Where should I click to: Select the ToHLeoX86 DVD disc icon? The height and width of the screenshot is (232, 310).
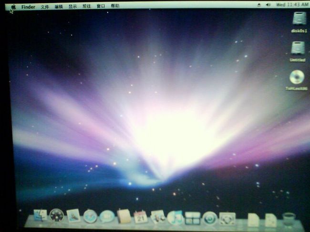[x=297, y=77]
